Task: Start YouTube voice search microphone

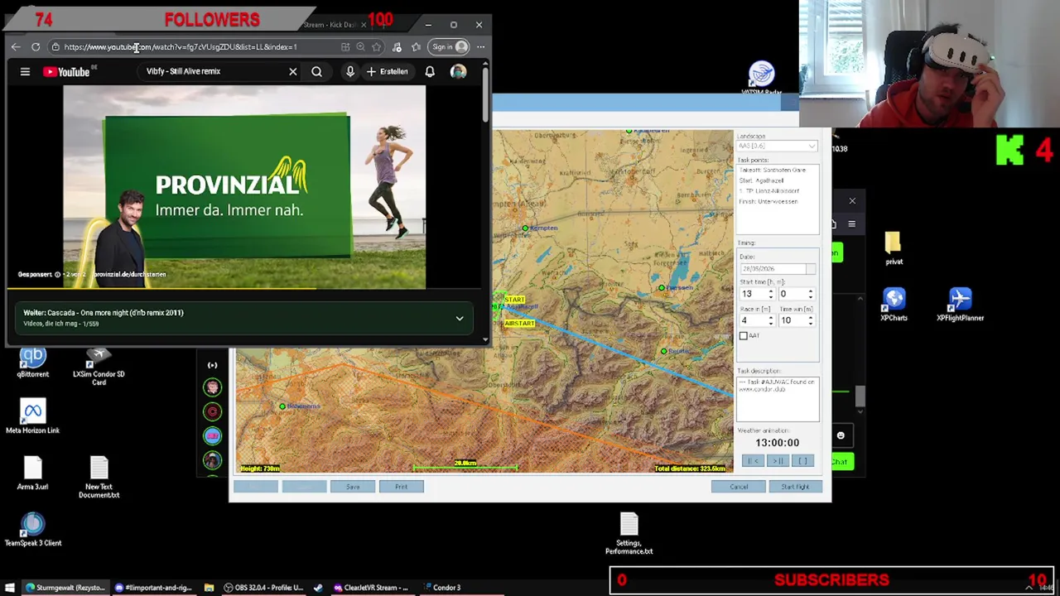Action: (x=350, y=72)
